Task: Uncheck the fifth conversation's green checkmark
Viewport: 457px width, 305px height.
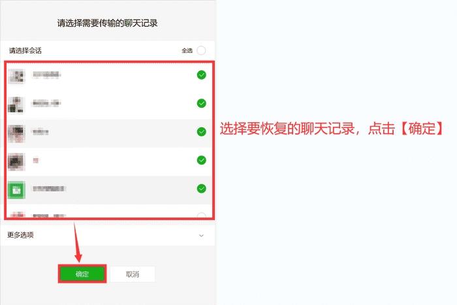Action: coord(201,189)
